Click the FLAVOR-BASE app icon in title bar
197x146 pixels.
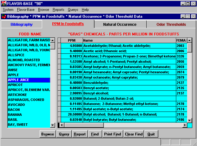[x=4, y=3]
